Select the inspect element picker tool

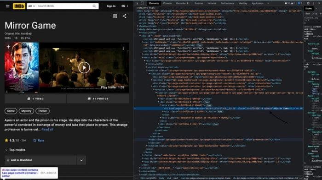pos(137,3)
